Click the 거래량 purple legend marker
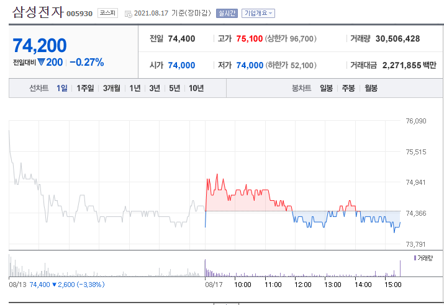The height and width of the screenshot is (305, 444). (415, 258)
